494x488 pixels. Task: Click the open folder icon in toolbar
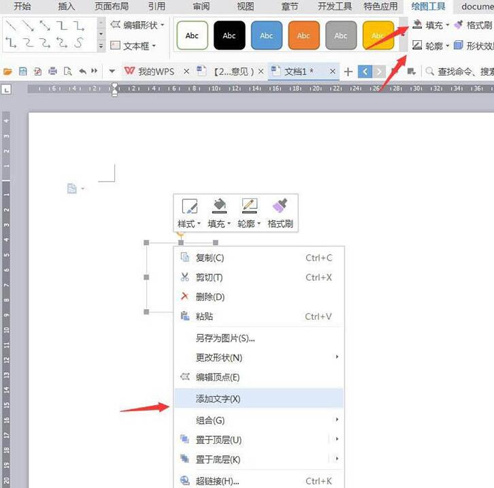point(8,71)
